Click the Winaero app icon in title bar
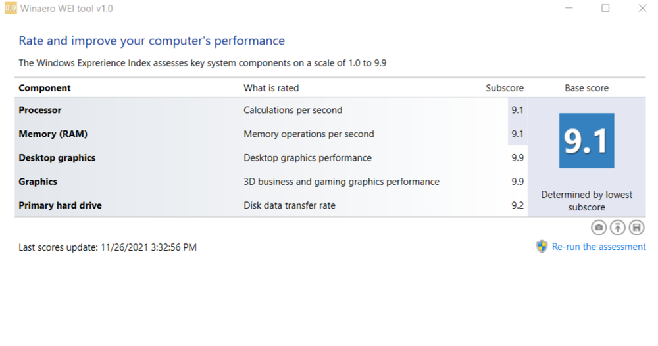 point(11,9)
